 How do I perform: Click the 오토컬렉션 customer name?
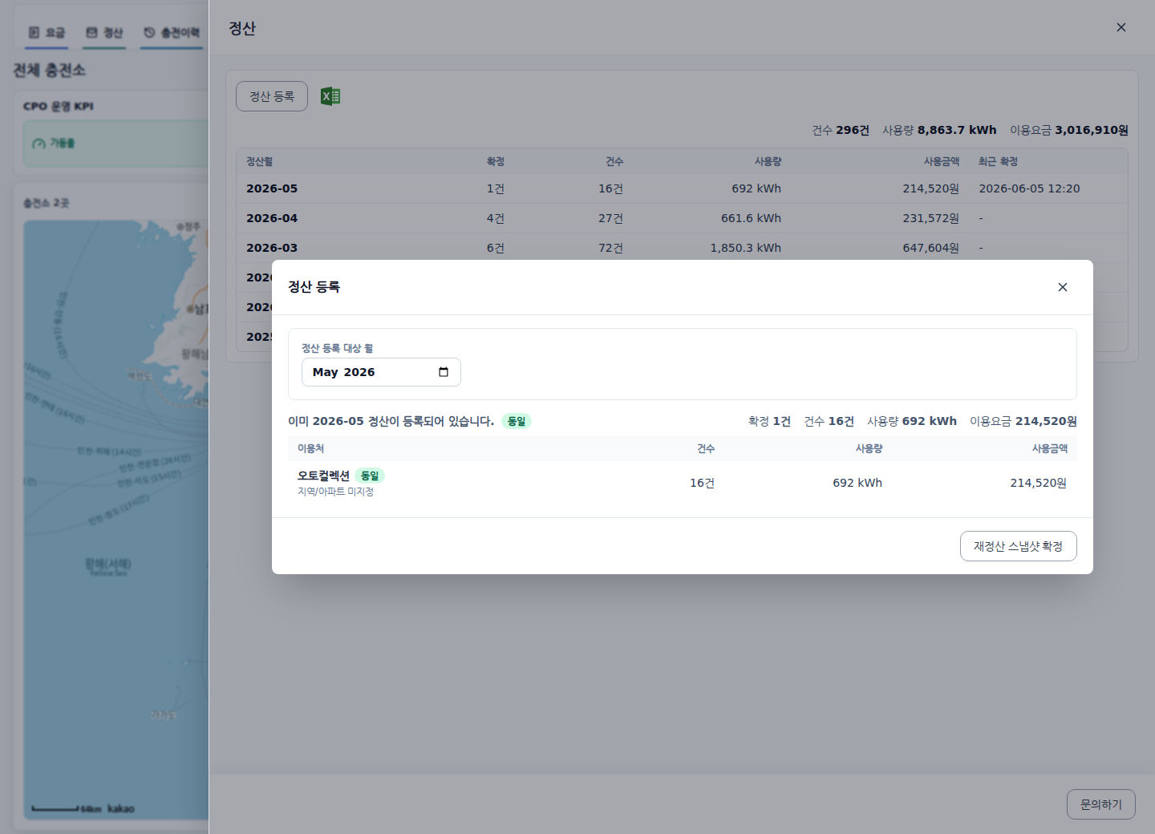coord(323,476)
